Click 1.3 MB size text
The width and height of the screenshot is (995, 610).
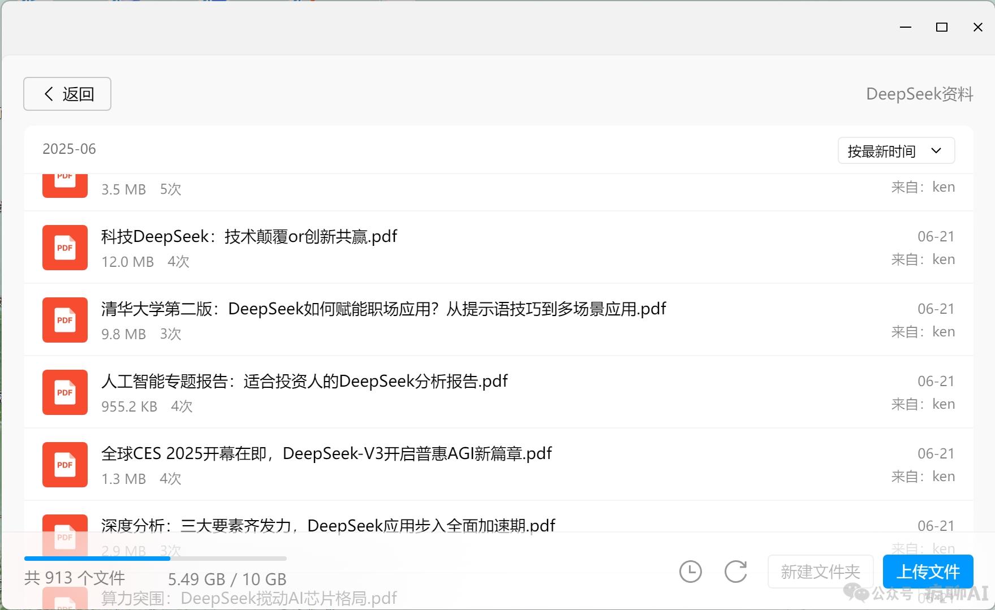pos(123,479)
